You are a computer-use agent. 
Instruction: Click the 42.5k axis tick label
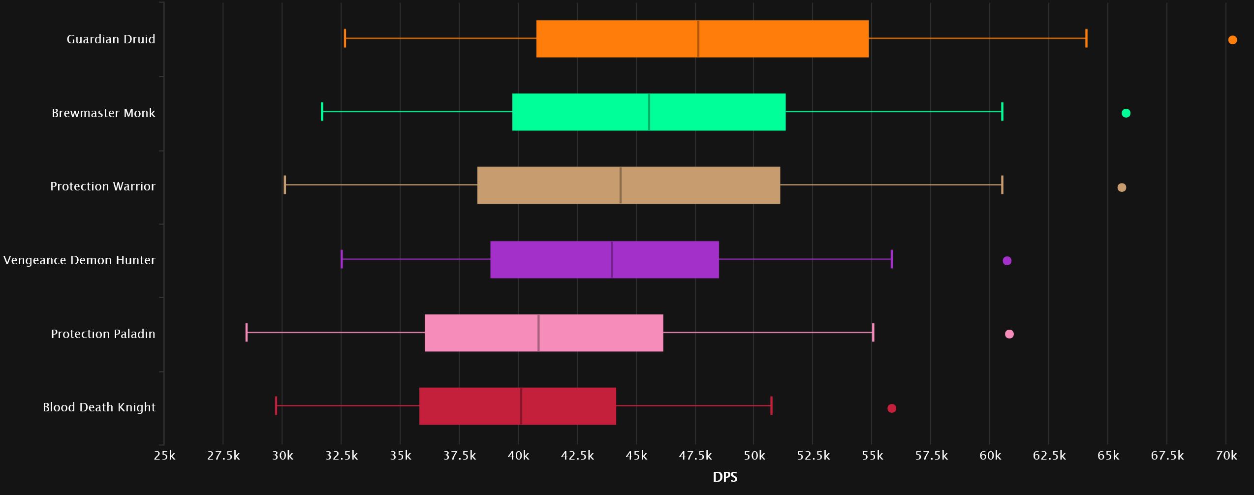point(577,456)
